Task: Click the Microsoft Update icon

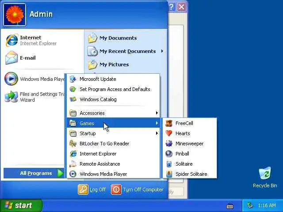Action: (x=73, y=79)
